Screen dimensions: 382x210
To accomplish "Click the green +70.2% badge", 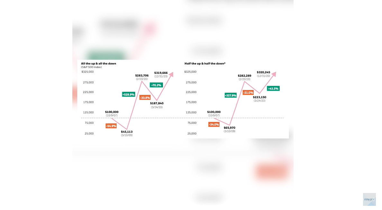I will tap(156, 85).
